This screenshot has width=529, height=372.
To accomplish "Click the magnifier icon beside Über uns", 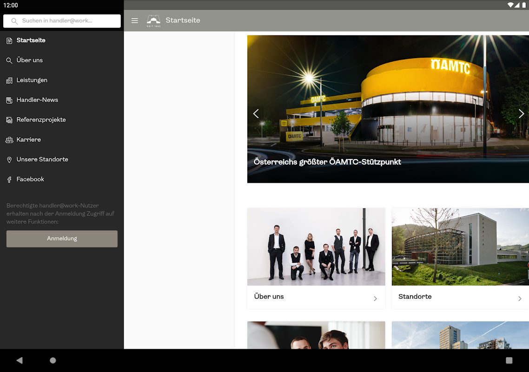I will click(9, 60).
